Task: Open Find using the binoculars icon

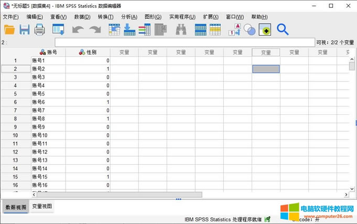Action: (181, 30)
